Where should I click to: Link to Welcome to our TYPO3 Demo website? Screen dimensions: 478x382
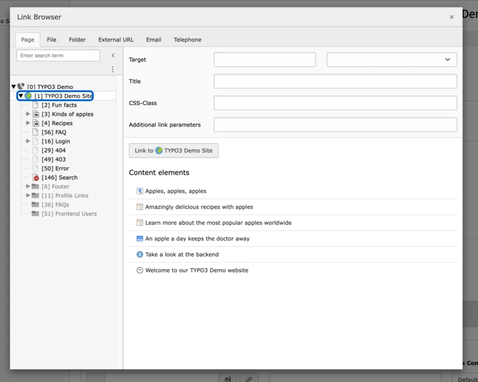[196, 270]
